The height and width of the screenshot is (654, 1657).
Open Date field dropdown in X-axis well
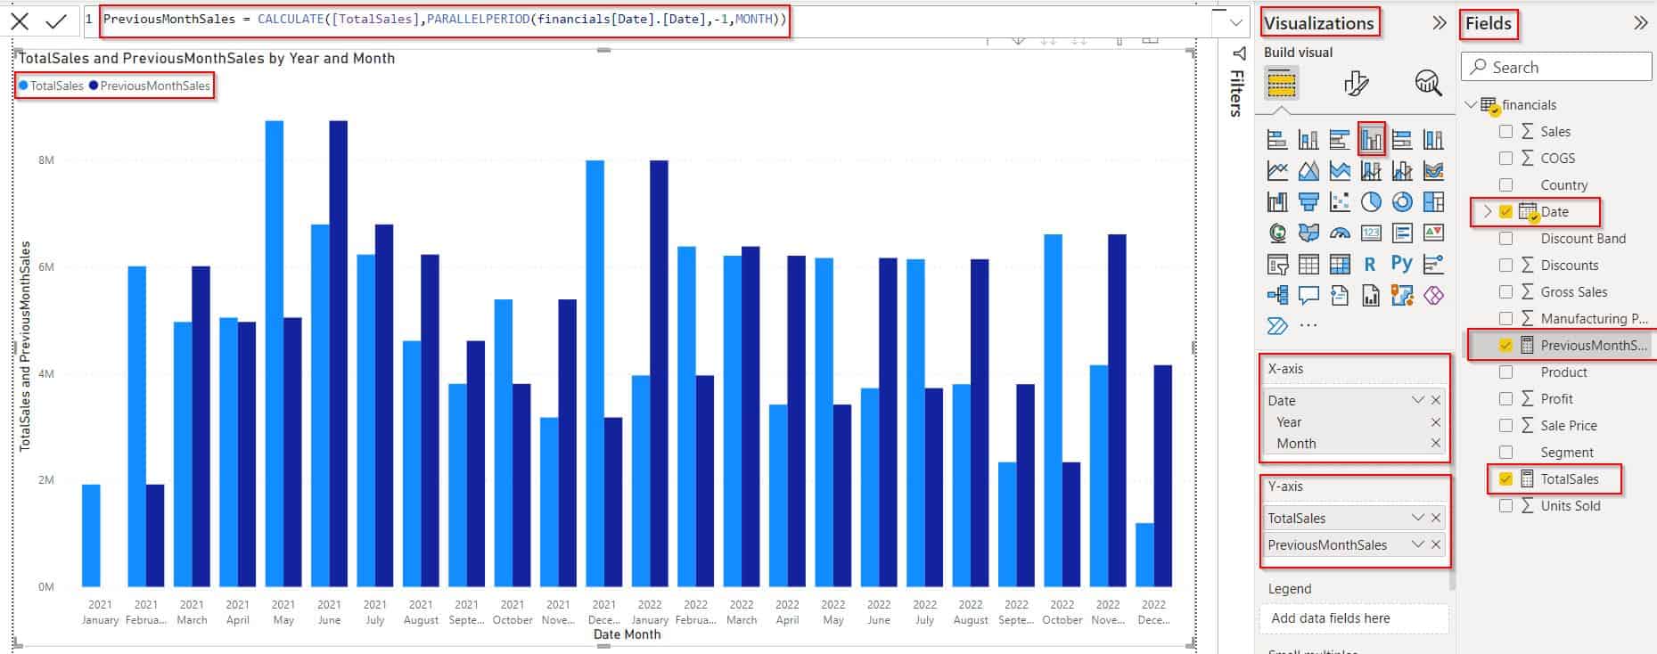1418,400
